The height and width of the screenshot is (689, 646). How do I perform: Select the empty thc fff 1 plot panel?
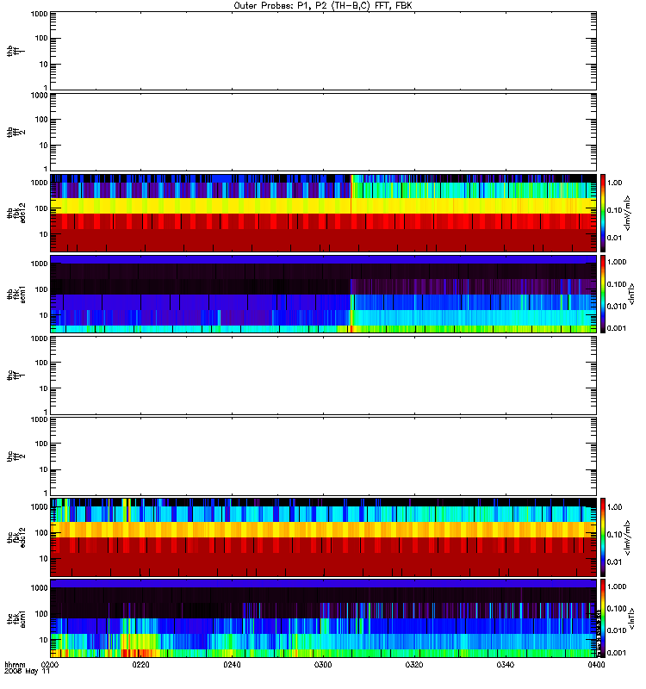pos(324,376)
